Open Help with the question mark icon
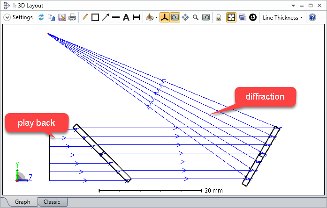Viewport: 327px width, 208px height. click(312, 17)
